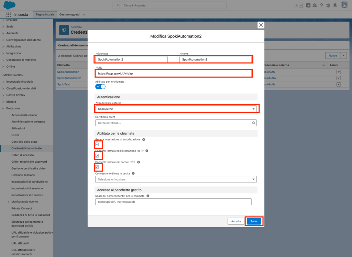Uncheck Genera intestazione di autorizzazione checkbox
Image resolution: width=352 pixels, height=257 pixels.
[97, 144]
